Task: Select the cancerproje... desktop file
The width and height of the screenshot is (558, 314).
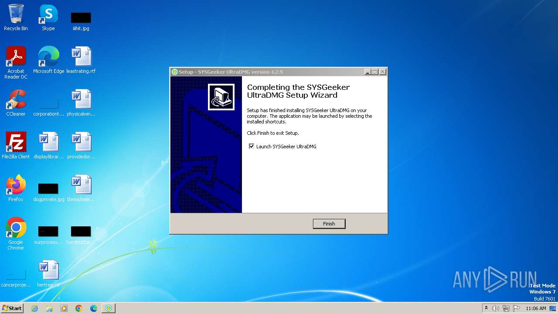Action: [x=16, y=278]
